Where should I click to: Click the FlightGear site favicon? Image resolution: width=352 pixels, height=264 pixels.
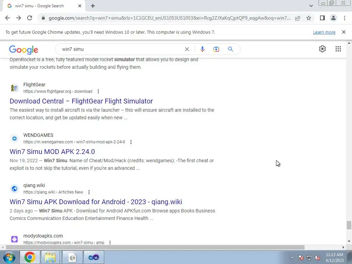click(14, 88)
